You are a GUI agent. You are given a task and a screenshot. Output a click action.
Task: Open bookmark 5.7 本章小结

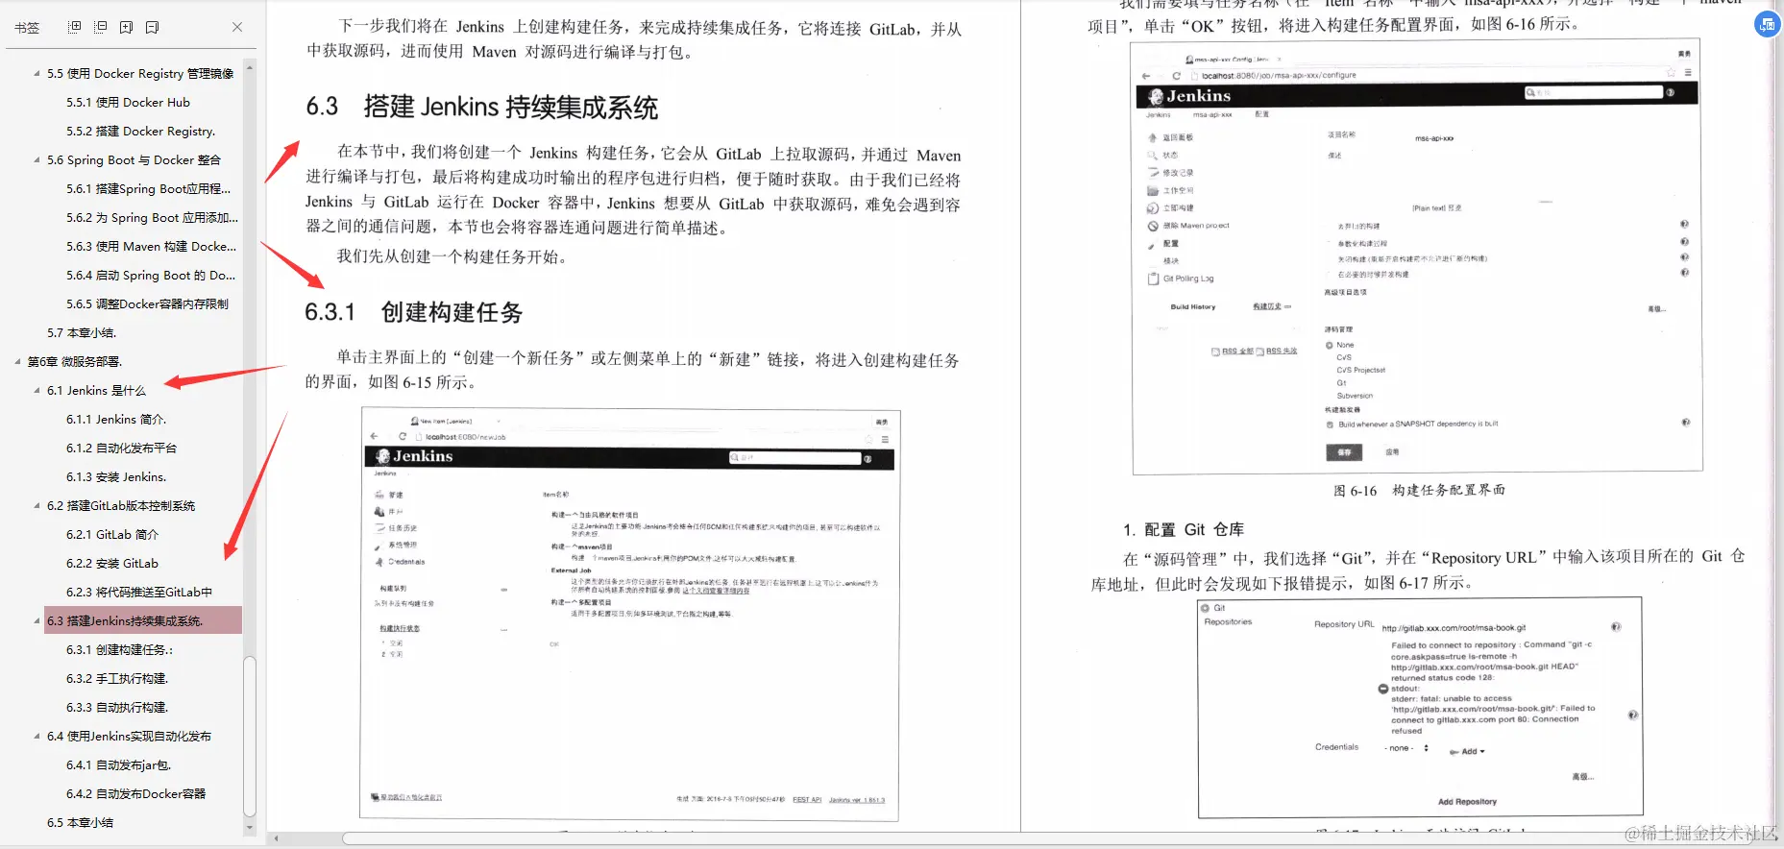[x=82, y=333]
